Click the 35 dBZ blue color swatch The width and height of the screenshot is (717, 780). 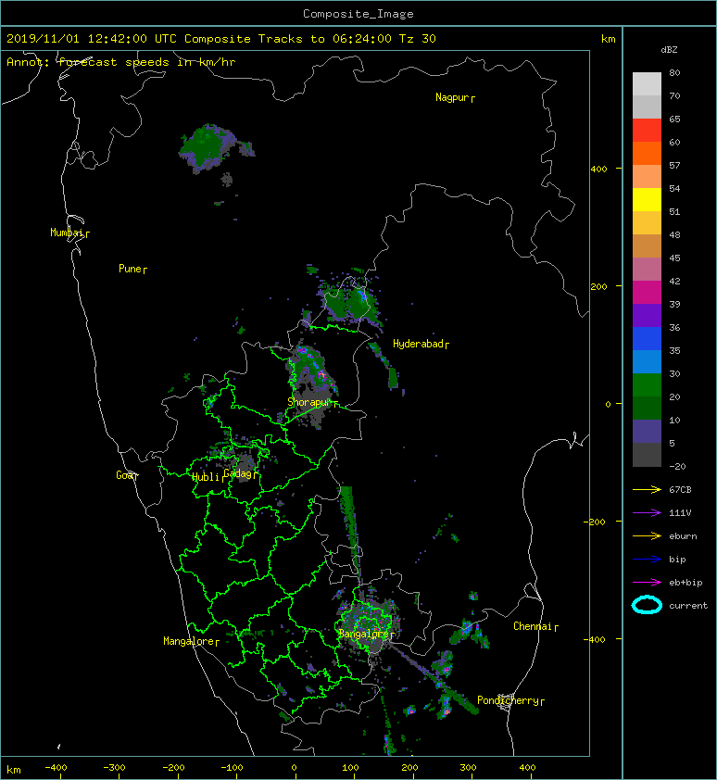tap(647, 362)
